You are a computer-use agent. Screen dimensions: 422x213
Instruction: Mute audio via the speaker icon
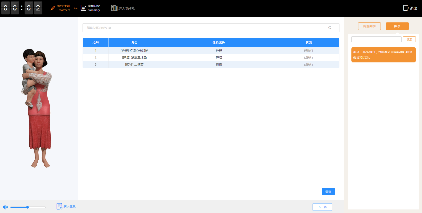5,207
